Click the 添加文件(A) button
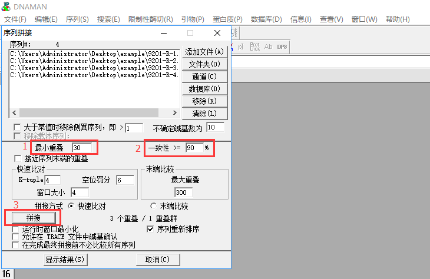The width and height of the screenshot is (430, 279). [204, 52]
